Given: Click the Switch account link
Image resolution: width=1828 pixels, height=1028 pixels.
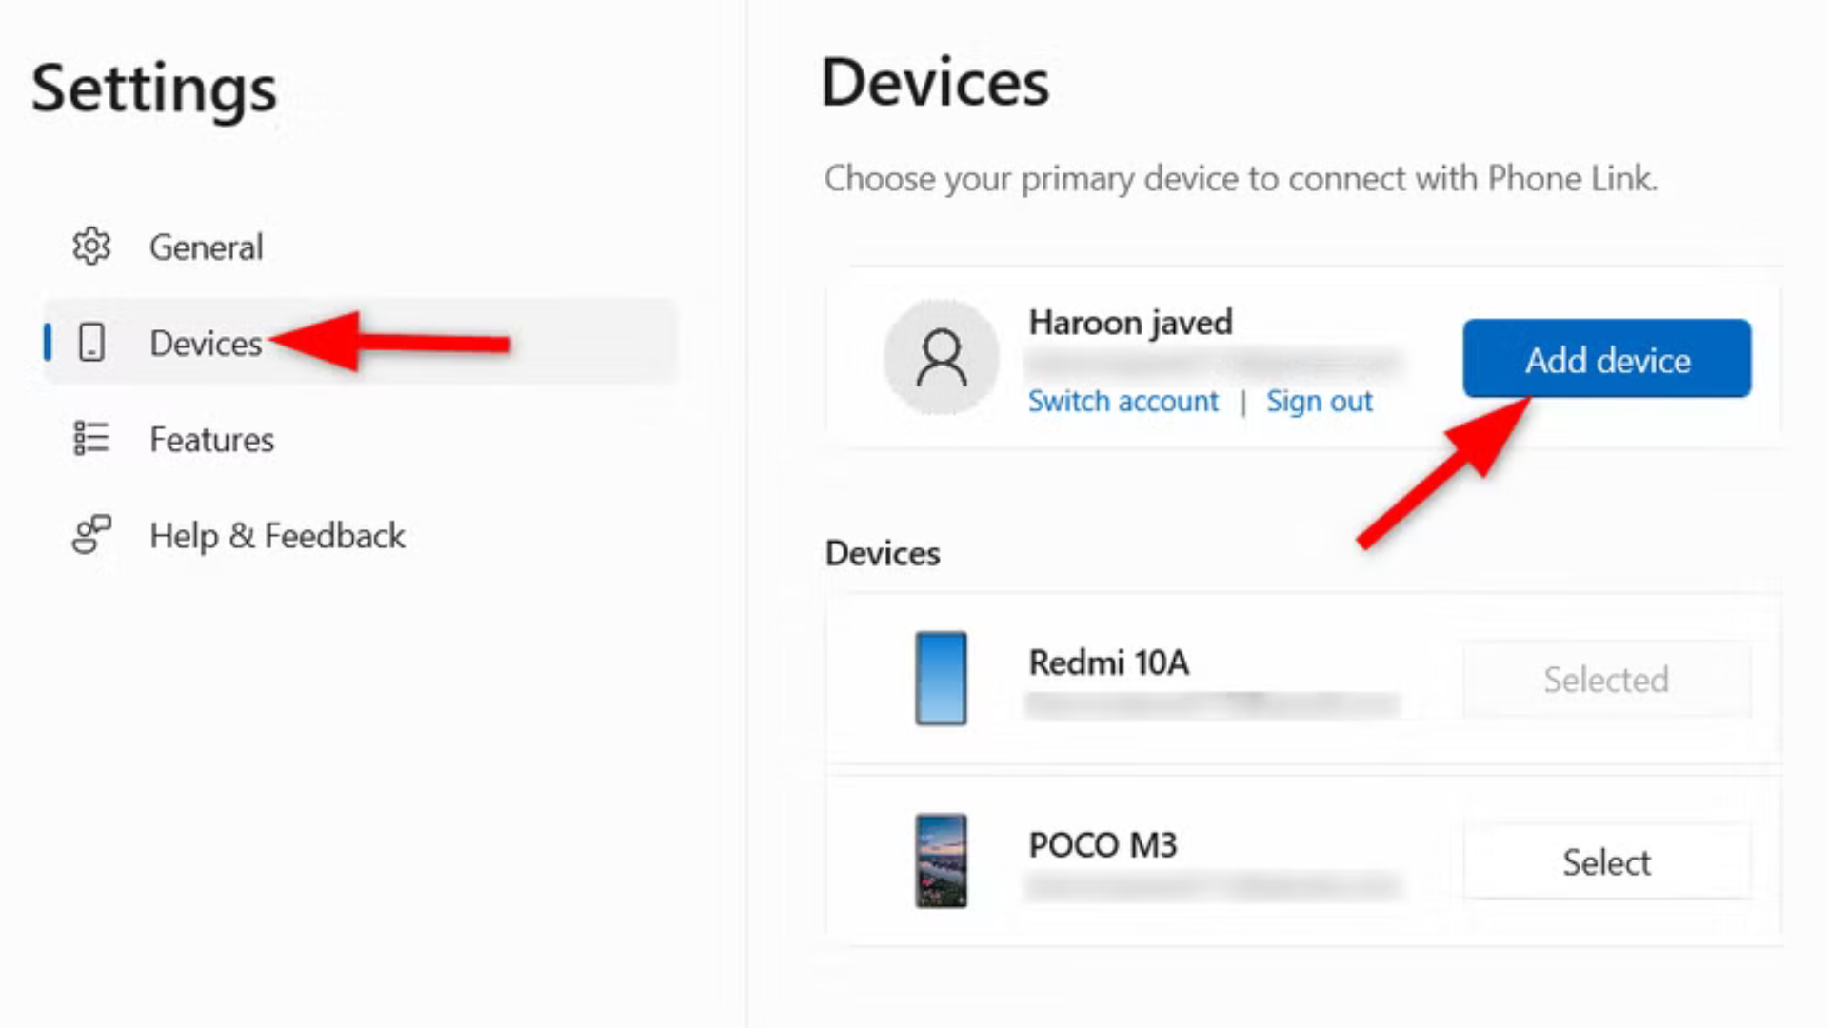Looking at the screenshot, I should pos(1123,401).
